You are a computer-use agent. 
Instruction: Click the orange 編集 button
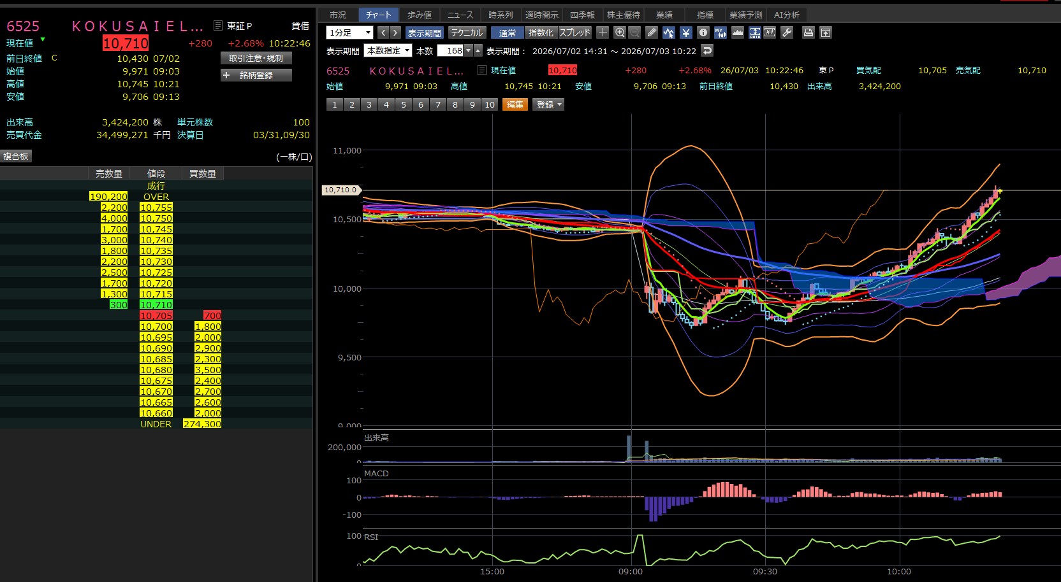[x=515, y=104]
